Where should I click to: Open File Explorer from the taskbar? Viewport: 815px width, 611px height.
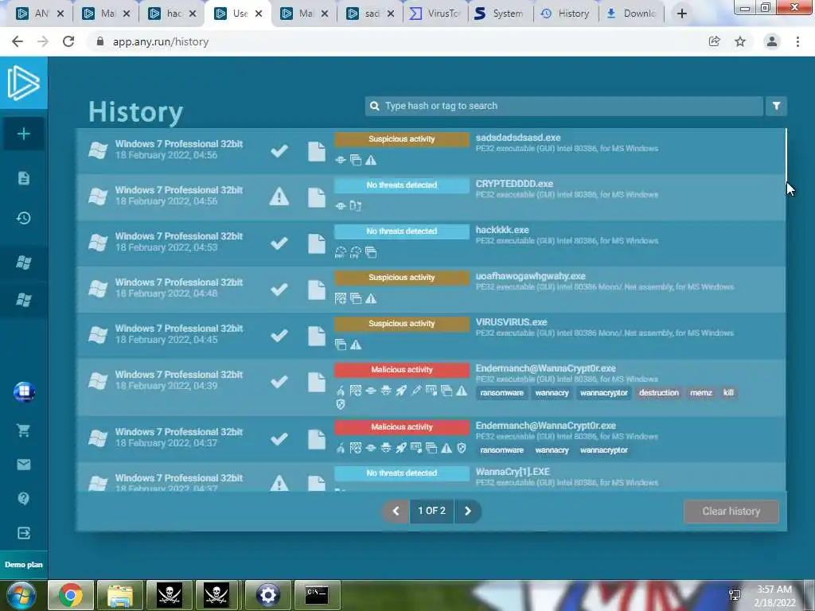tap(120, 595)
